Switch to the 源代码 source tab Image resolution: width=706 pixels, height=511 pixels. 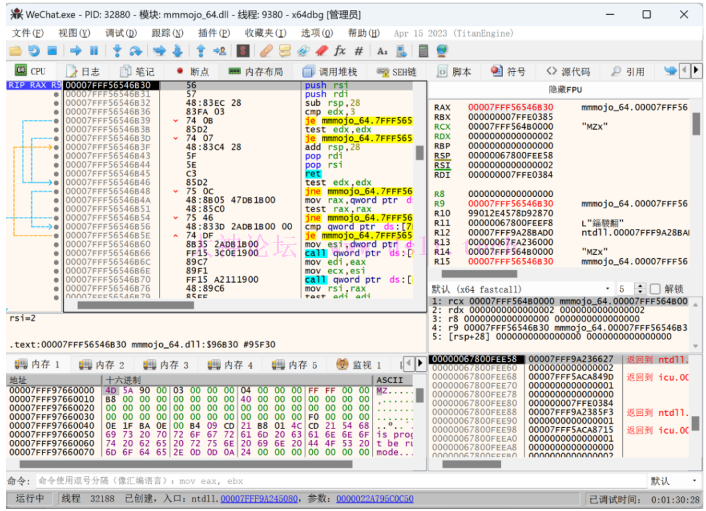click(568, 72)
